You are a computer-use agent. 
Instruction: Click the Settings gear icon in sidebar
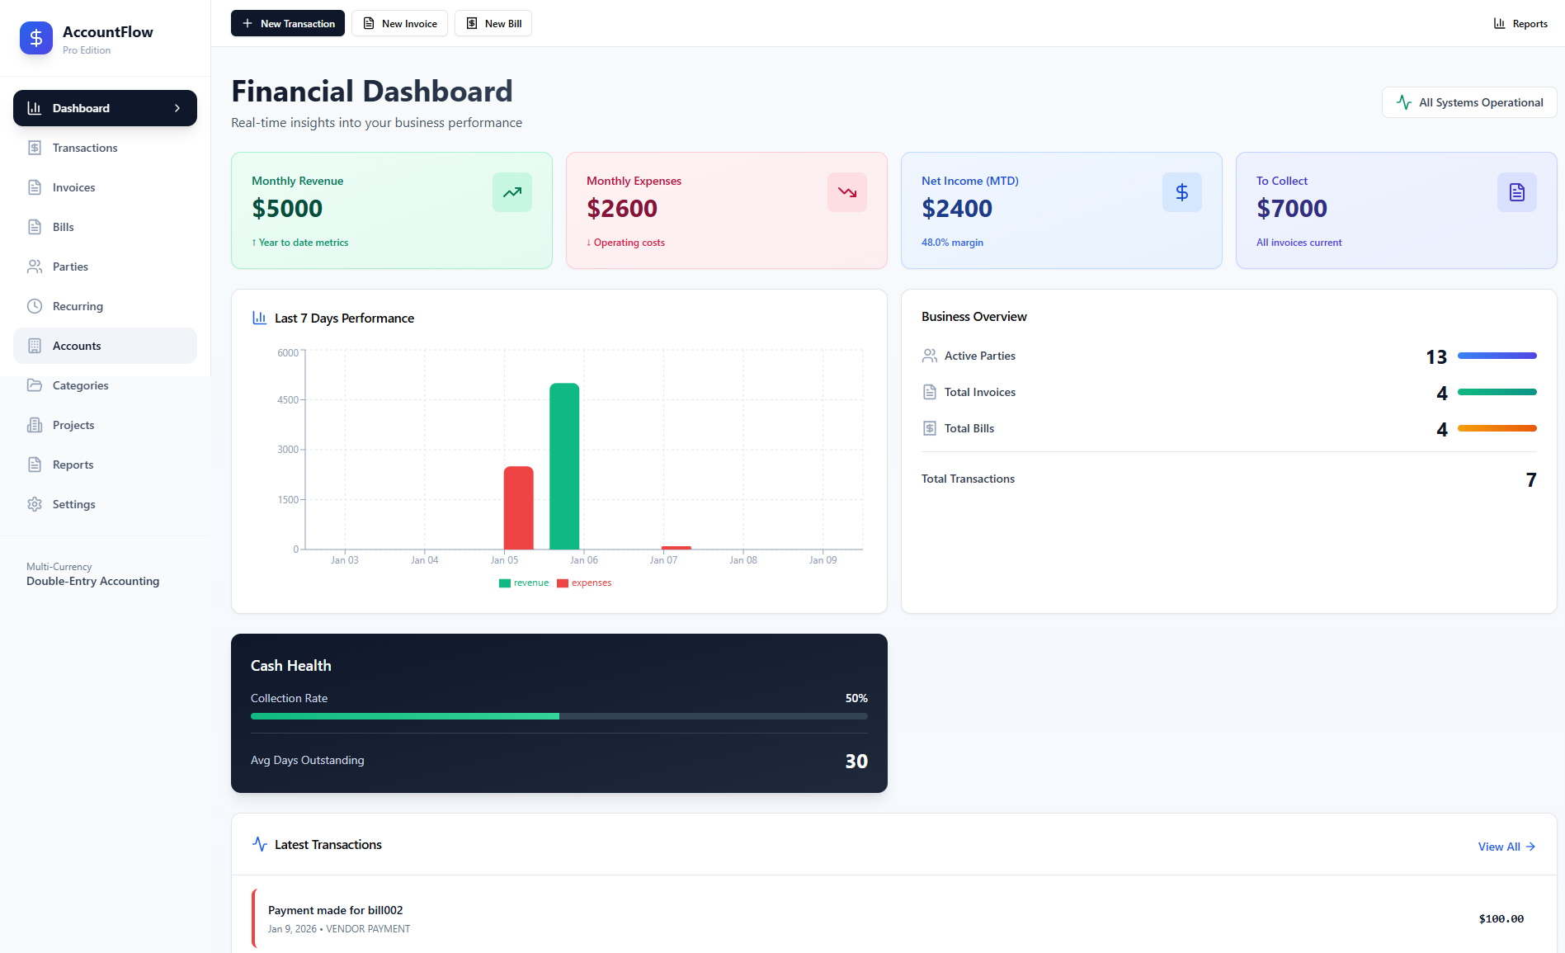(x=35, y=504)
